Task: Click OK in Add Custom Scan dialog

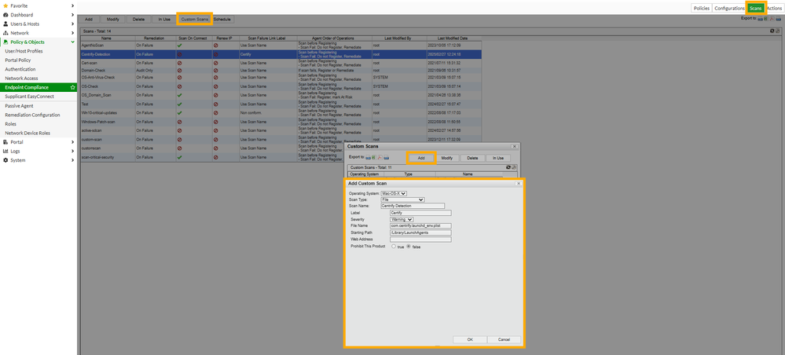Action: (x=470, y=339)
